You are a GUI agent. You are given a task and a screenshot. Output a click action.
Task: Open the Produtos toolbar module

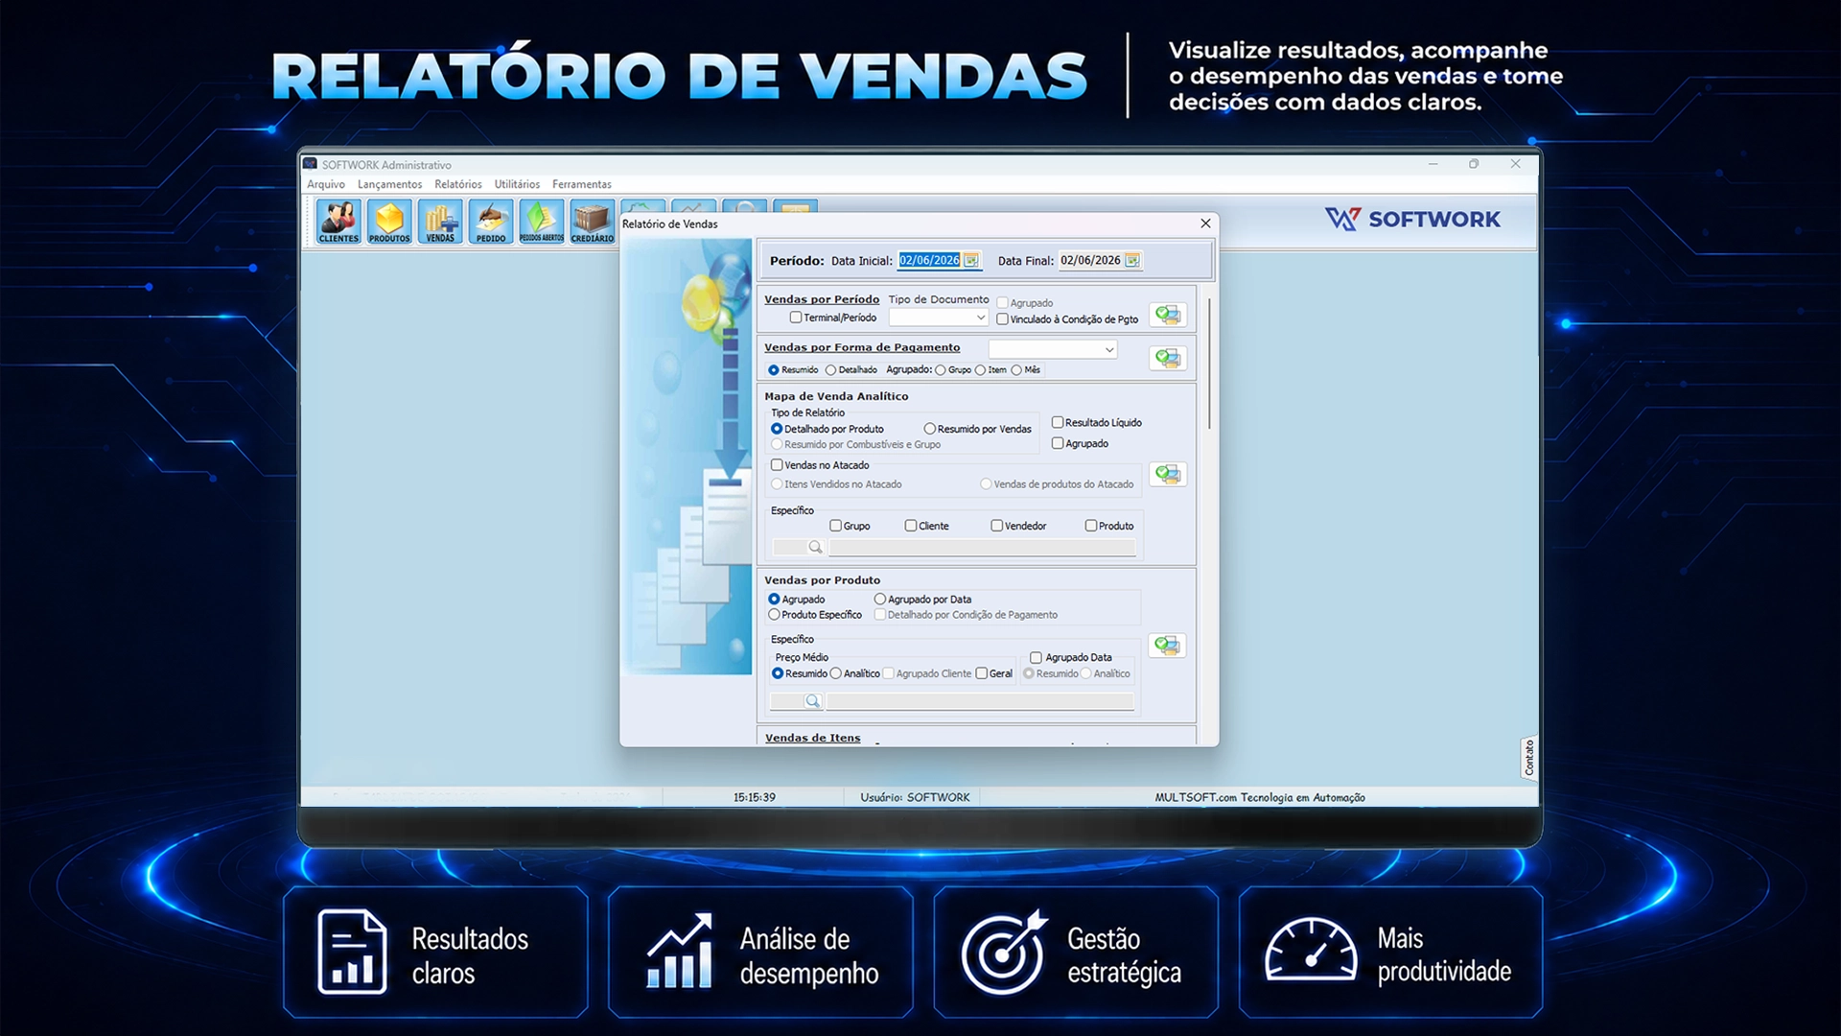389,222
